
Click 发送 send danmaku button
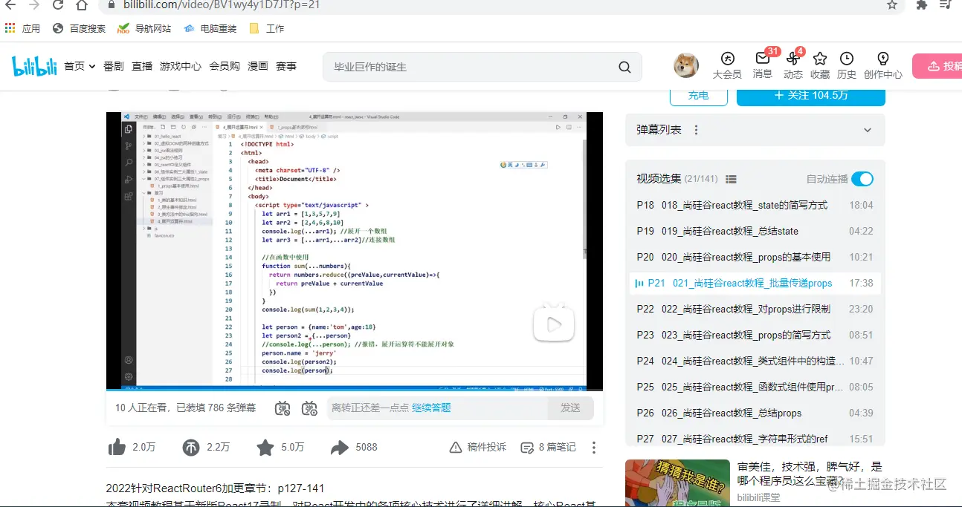pyautogui.click(x=571, y=408)
